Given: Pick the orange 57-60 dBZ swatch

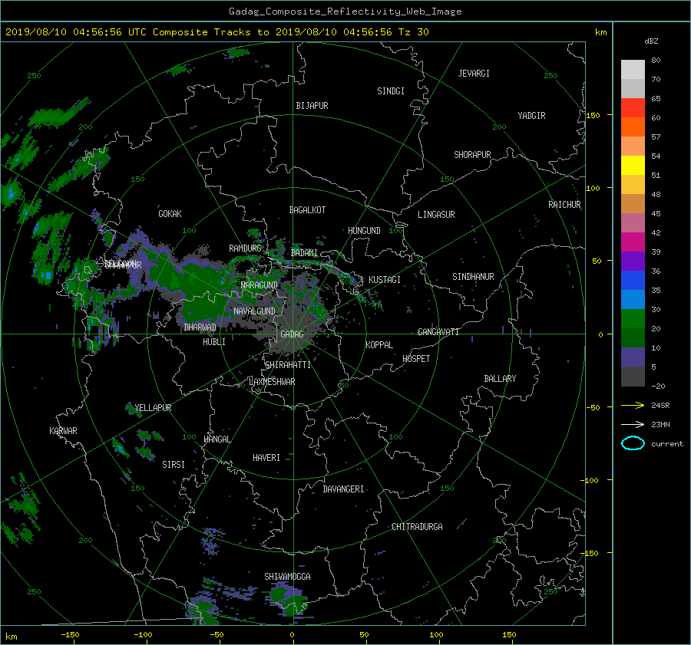Looking at the screenshot, I should [633, 127].
